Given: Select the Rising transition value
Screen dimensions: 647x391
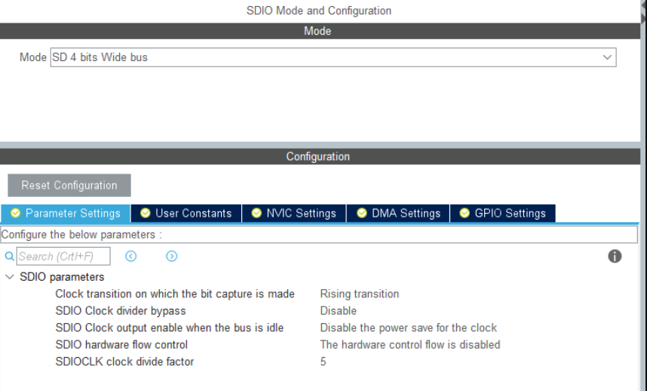Looking at the screenshot, I should point(360,294).
